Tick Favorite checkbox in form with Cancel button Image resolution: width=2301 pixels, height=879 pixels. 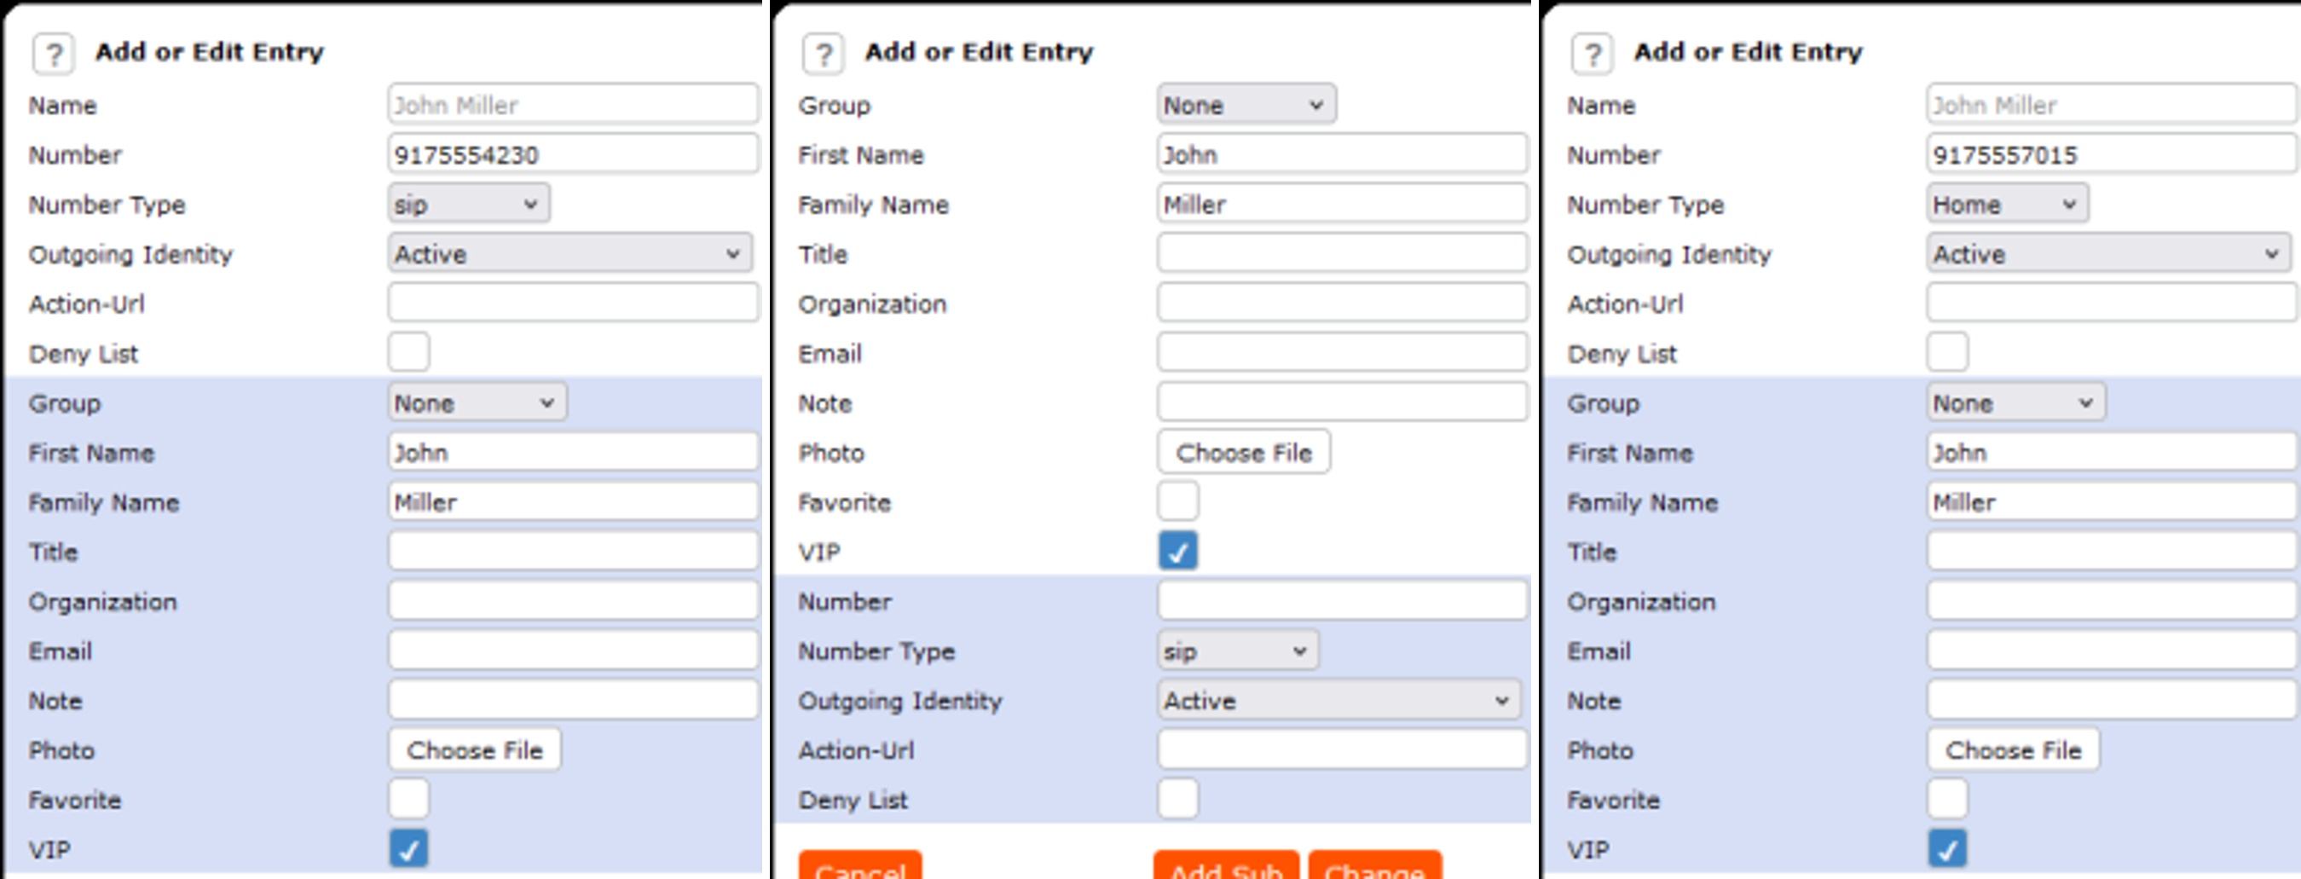1177,501
